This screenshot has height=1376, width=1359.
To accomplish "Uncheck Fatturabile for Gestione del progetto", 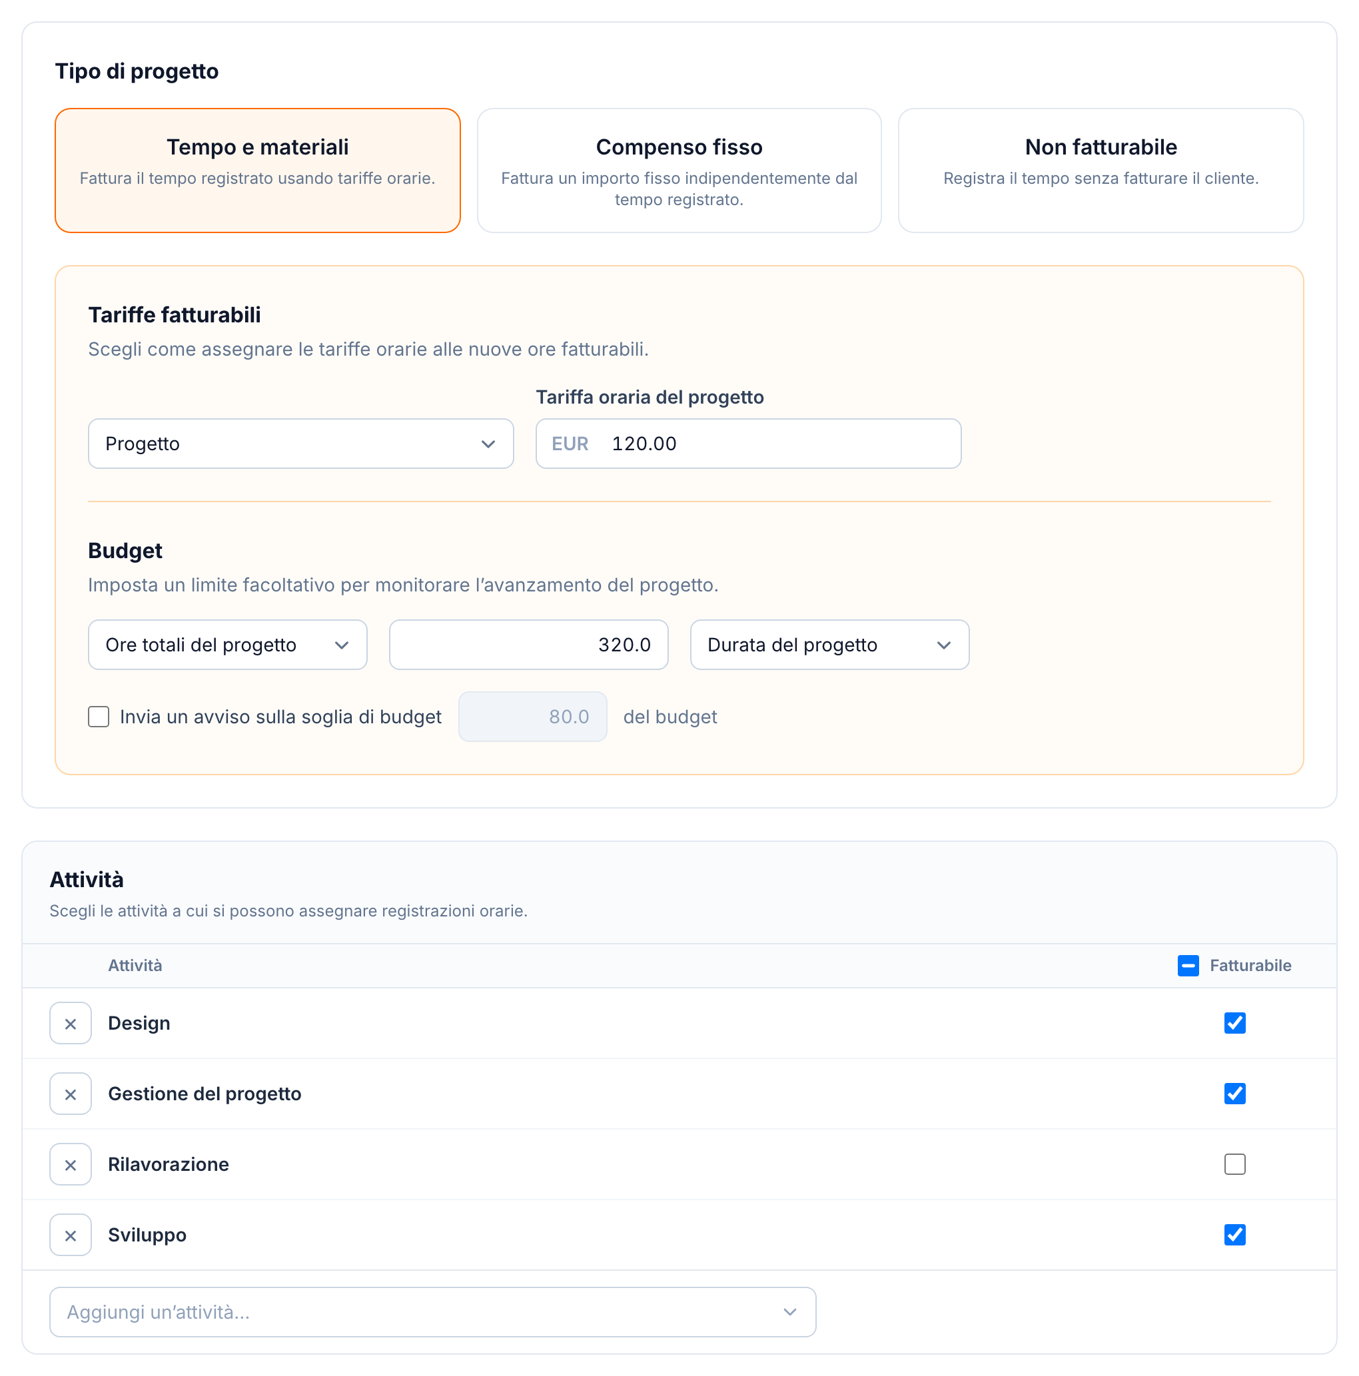I will coord(1234,1094).
